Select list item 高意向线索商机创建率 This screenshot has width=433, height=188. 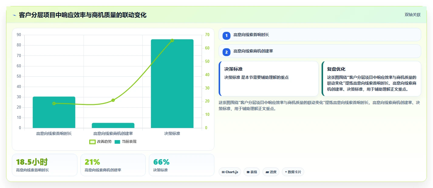[x=320, y=51]
